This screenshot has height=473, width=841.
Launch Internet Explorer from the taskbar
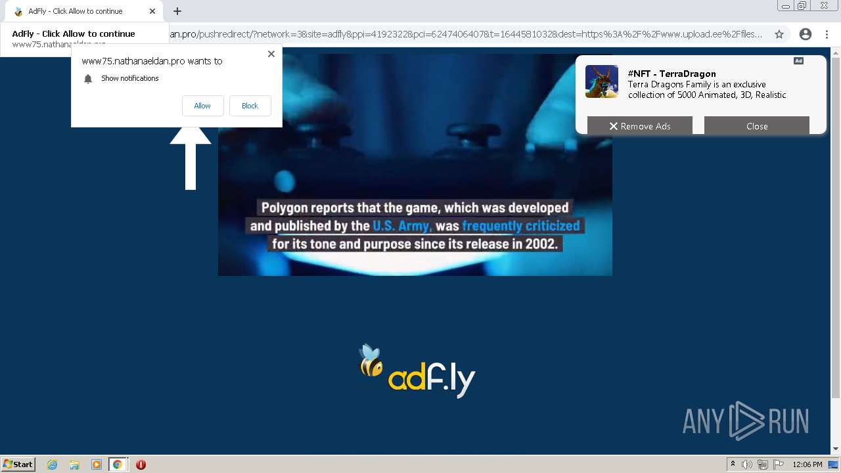coord(53,464)
